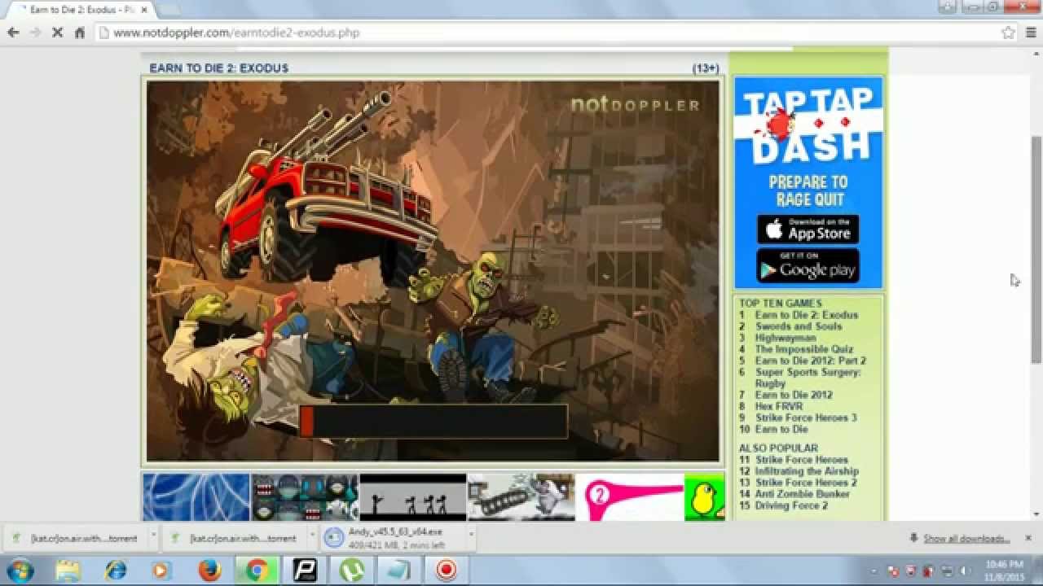Bookmark this page with the star
1043x586 pixels.
[1008, 33]
